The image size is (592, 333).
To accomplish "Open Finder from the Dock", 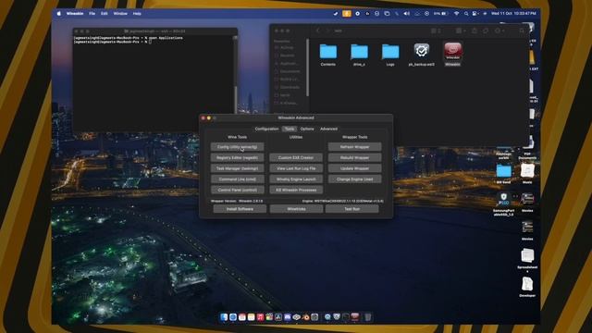I will (224, 317).
